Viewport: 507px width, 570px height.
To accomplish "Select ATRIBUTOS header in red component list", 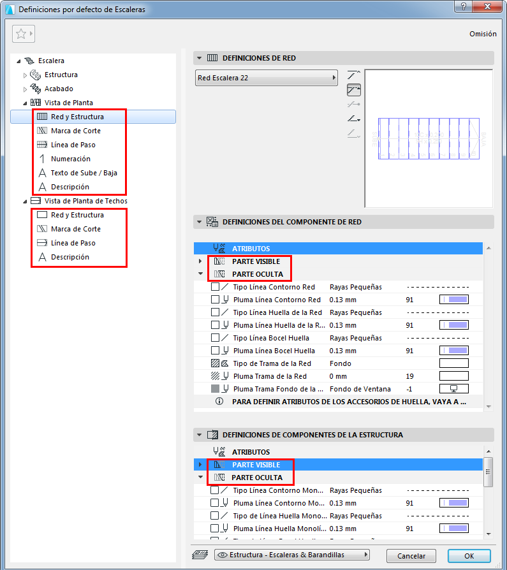I will tap(338, 249).
